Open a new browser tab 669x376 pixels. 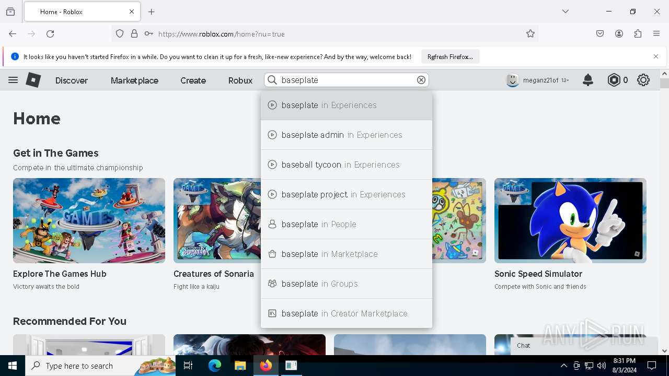click(x=152, y=11)
